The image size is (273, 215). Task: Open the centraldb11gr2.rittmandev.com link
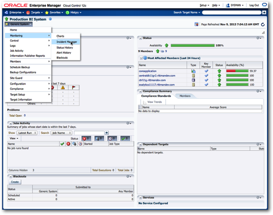point(157,75)
